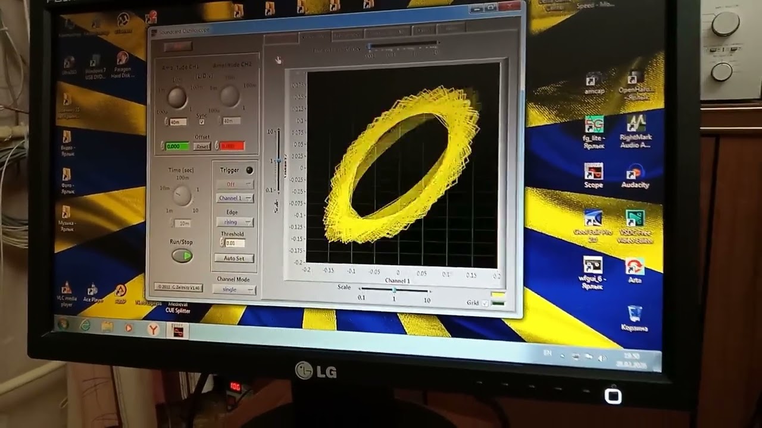Click the red button under the window title
The height and width of the screenshot is (428, 762).
point(177,46)
